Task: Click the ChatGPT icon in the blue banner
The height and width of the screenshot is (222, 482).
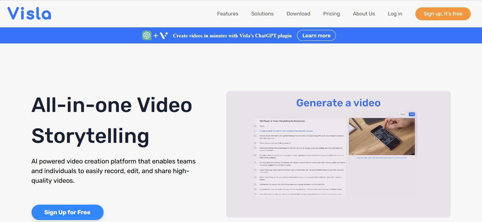Action: pos(147,35)
